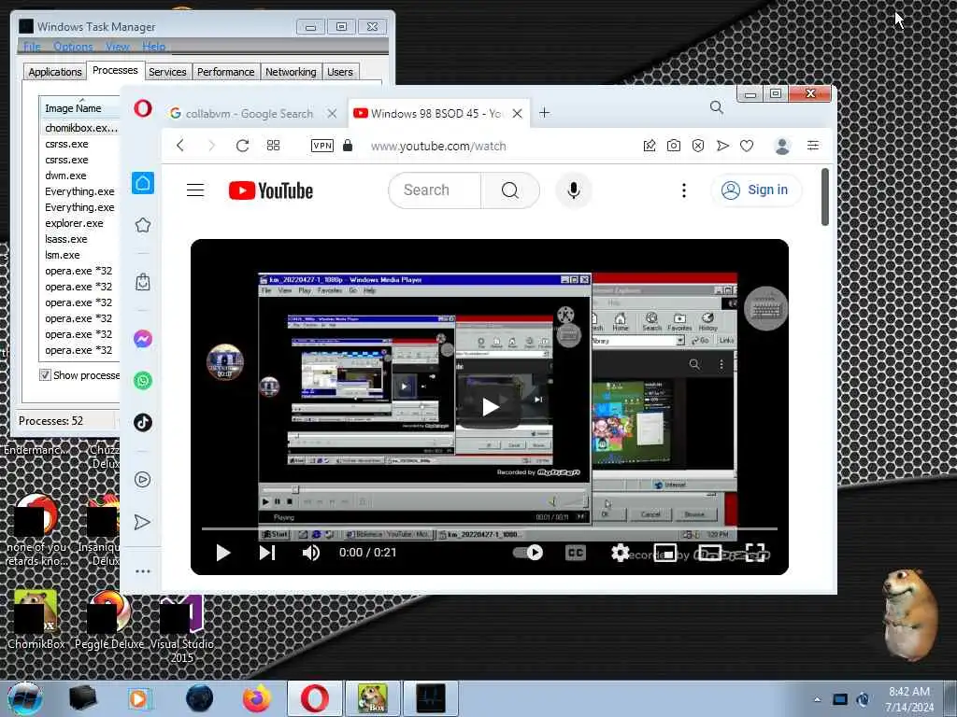Screen dimensions: 957x717
Task: Click the tab search magnifier icon
Action: [717, 108]
